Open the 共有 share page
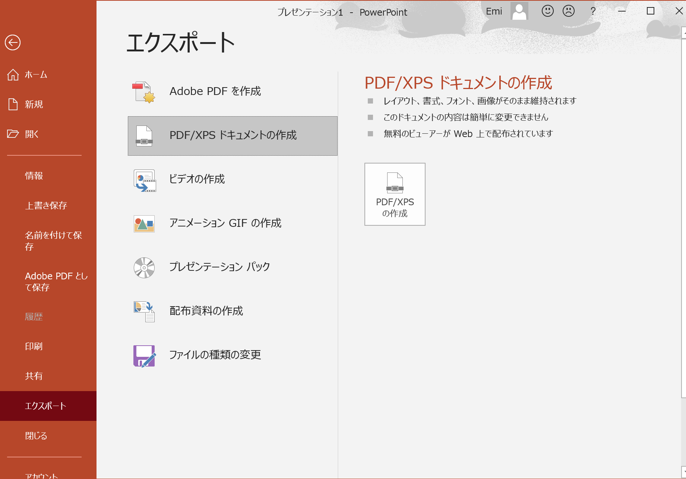The height and width of the screenshot is (479, 686). tap(34, 376)
